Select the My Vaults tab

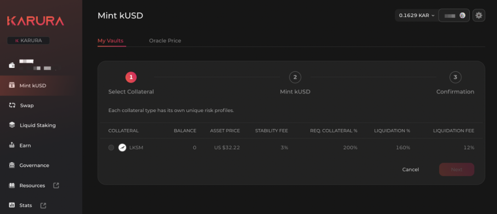(x=110, y=40)
